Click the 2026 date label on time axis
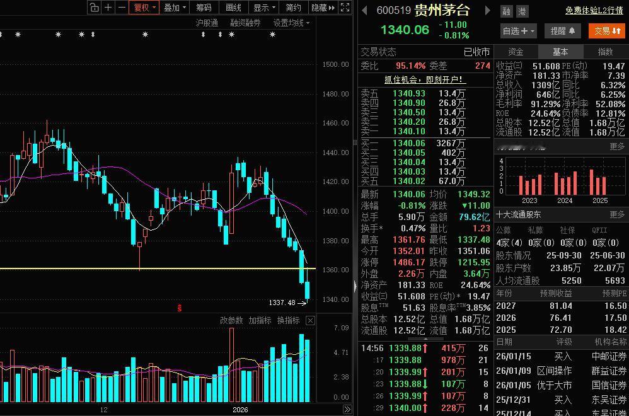This screenshot has height=416, width=629. [240, 410]
